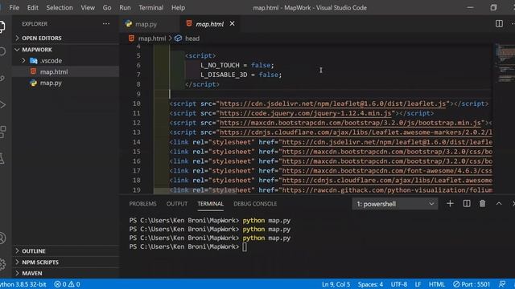Screen dimensions: 515x289
Task: Open map.html in the Explorer tree
Action: click(x=66, y=71)
